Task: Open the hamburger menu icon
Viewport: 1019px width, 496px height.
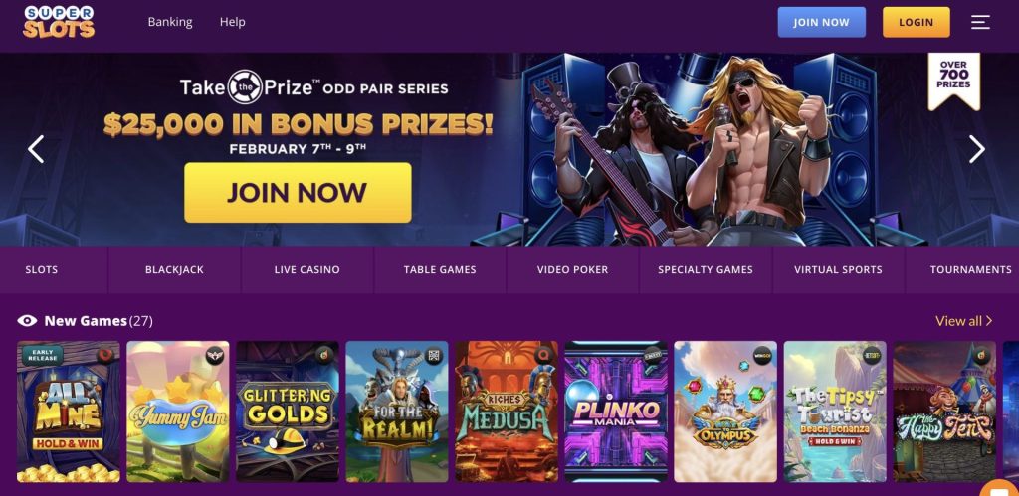Action: coord(980,22)
